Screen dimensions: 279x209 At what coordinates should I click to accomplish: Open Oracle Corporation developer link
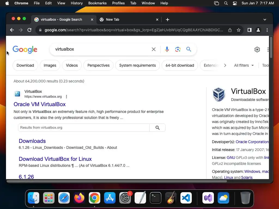[x=252, y=142]
